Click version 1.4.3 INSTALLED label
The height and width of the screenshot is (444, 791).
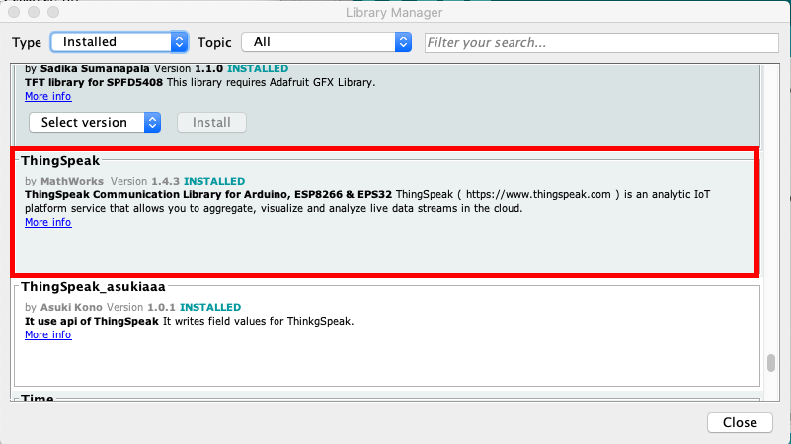198,181
